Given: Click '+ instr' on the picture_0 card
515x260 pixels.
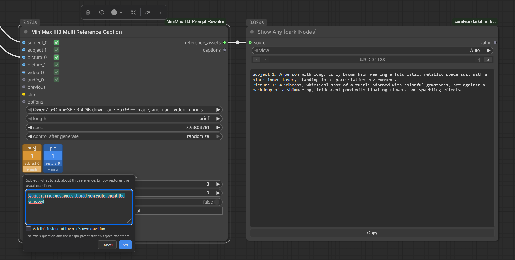Looking at the screenshot, I should (x=53, y=169).
